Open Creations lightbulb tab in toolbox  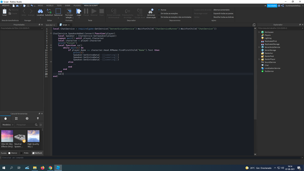tap(38, 118)
